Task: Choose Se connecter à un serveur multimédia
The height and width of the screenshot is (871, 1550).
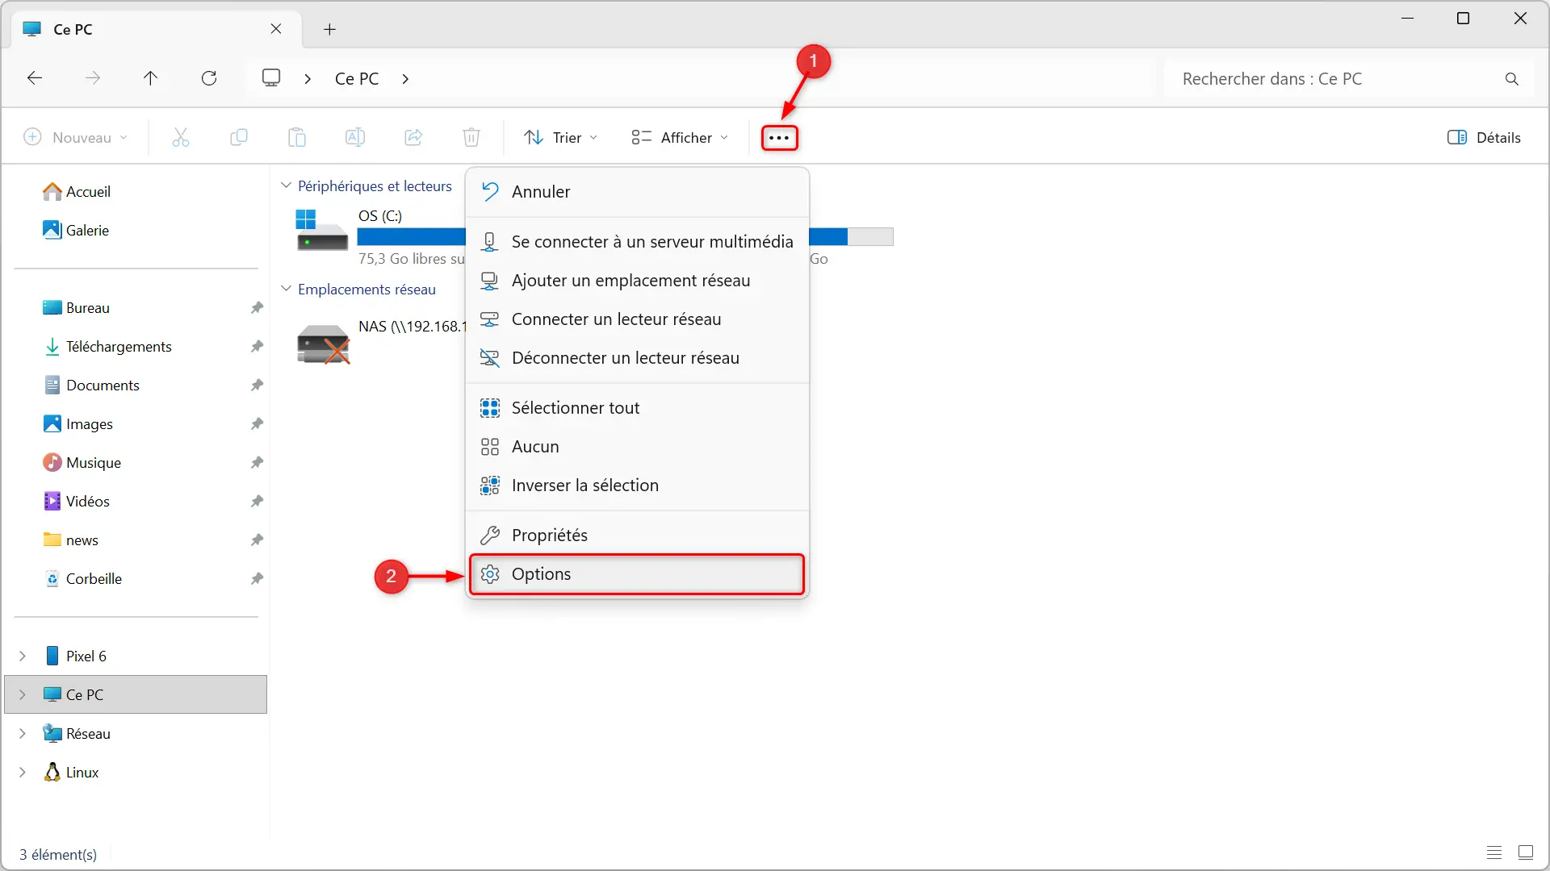Action: tap(638, 242)
